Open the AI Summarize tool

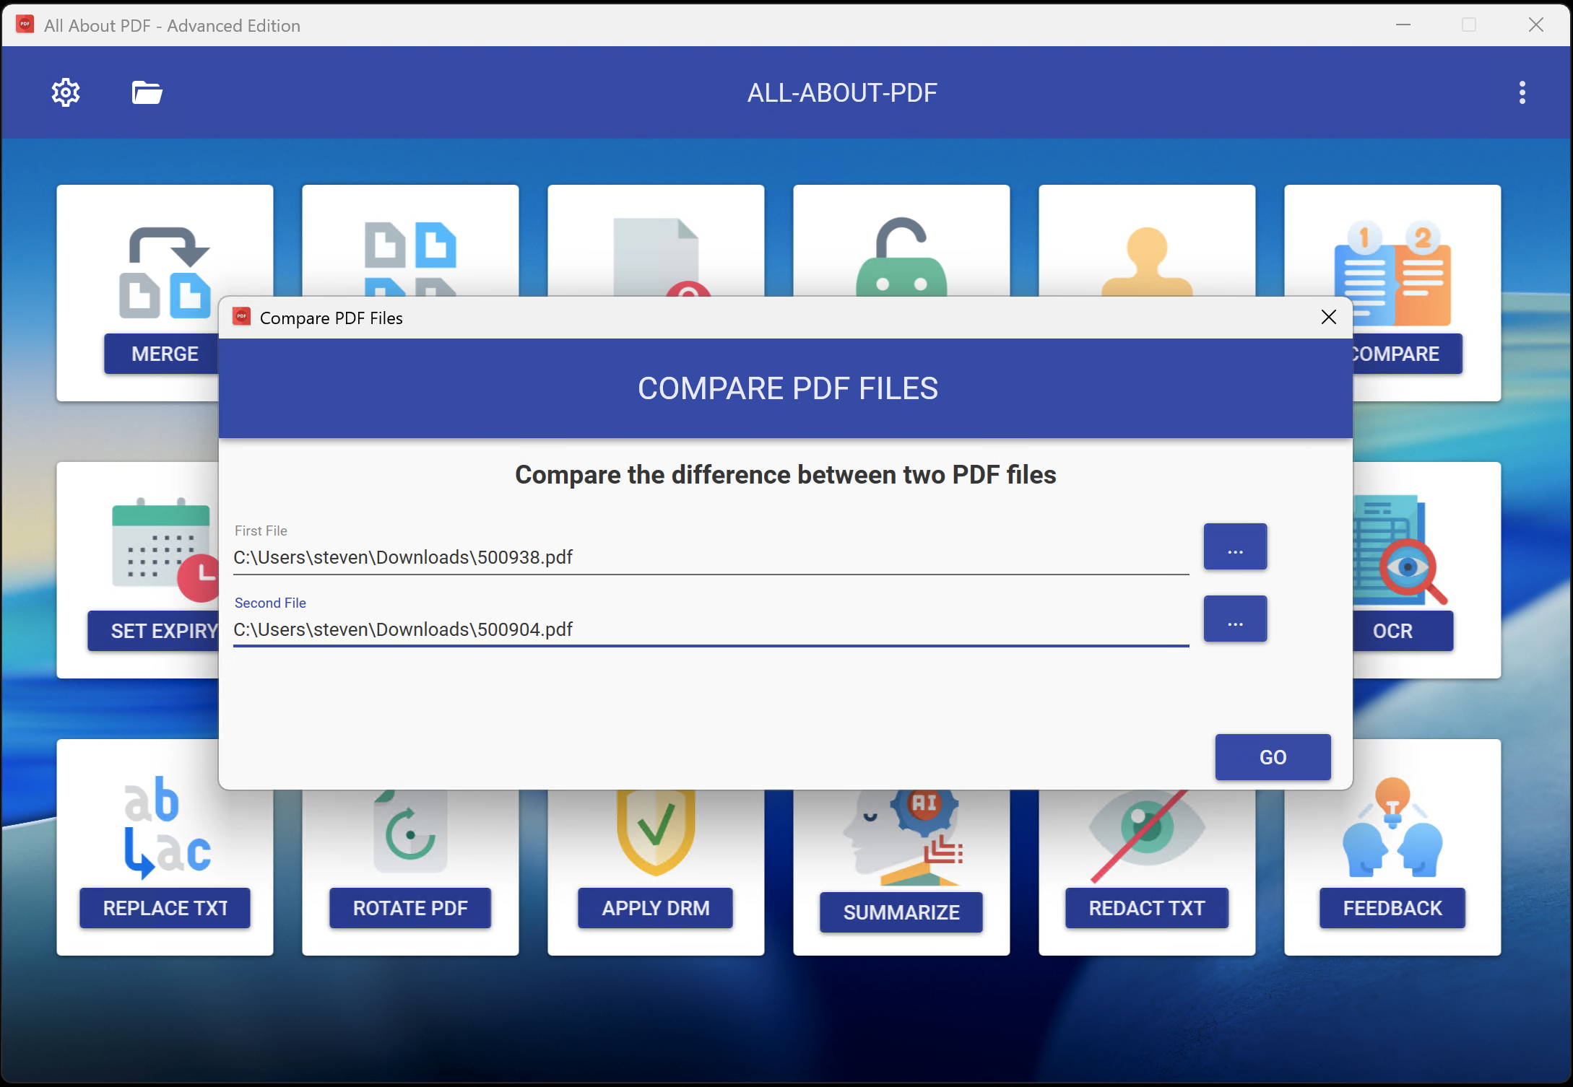(x=901, y=912)
